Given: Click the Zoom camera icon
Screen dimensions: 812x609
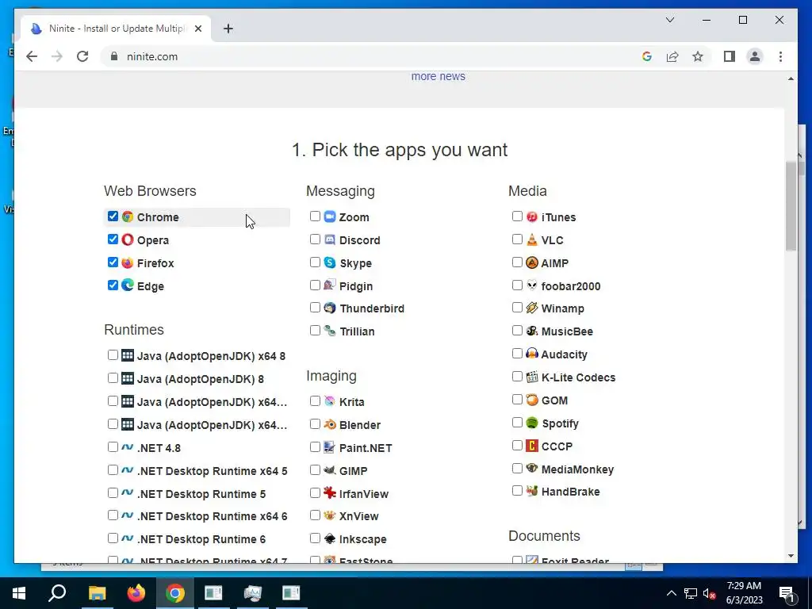Looking at the screenshot, I should [x=330, y=216].
